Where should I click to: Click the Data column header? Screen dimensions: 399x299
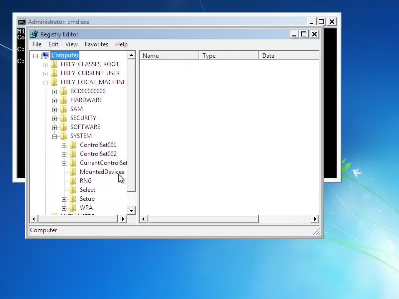coord(289,56)
